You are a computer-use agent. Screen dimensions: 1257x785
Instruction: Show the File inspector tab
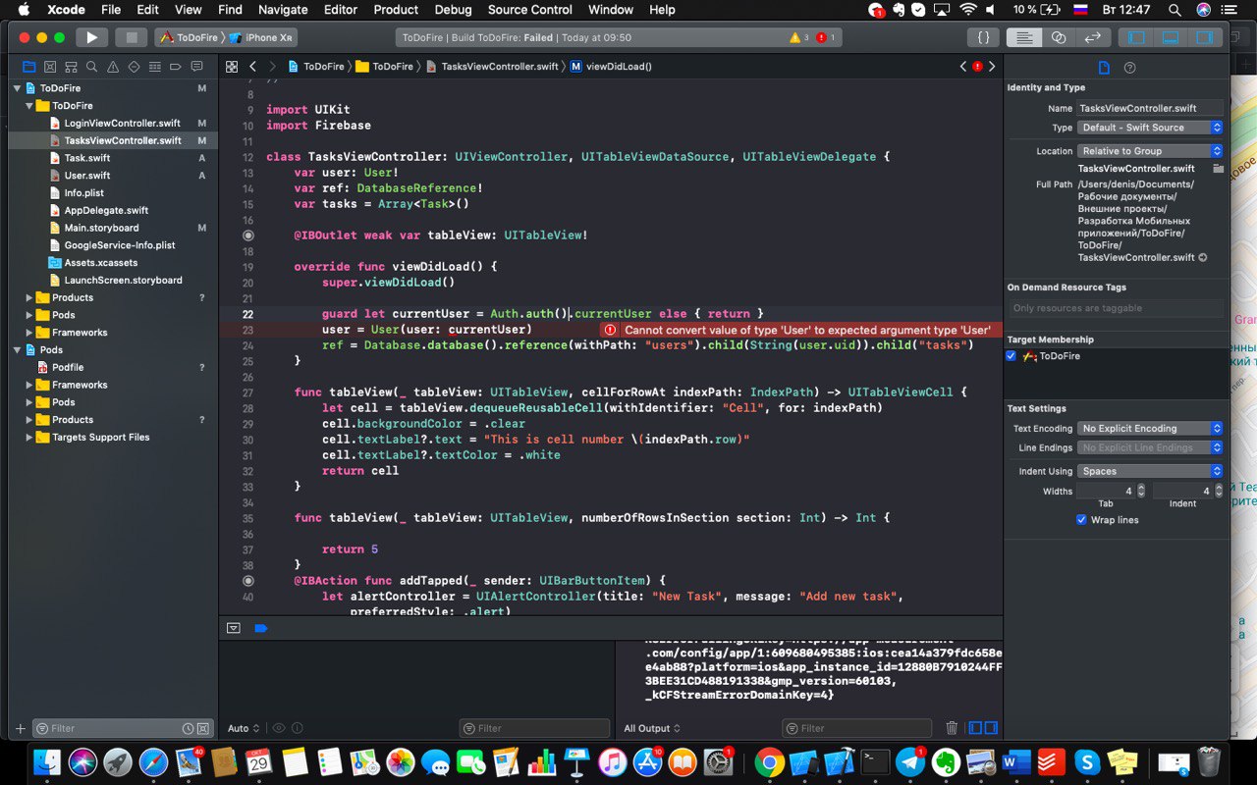tap(1104, 68)
